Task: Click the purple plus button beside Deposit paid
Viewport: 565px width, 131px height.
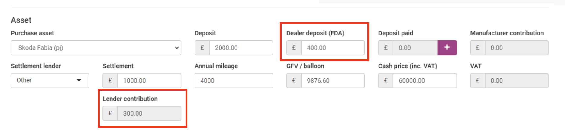Action: tap(447, 47)
